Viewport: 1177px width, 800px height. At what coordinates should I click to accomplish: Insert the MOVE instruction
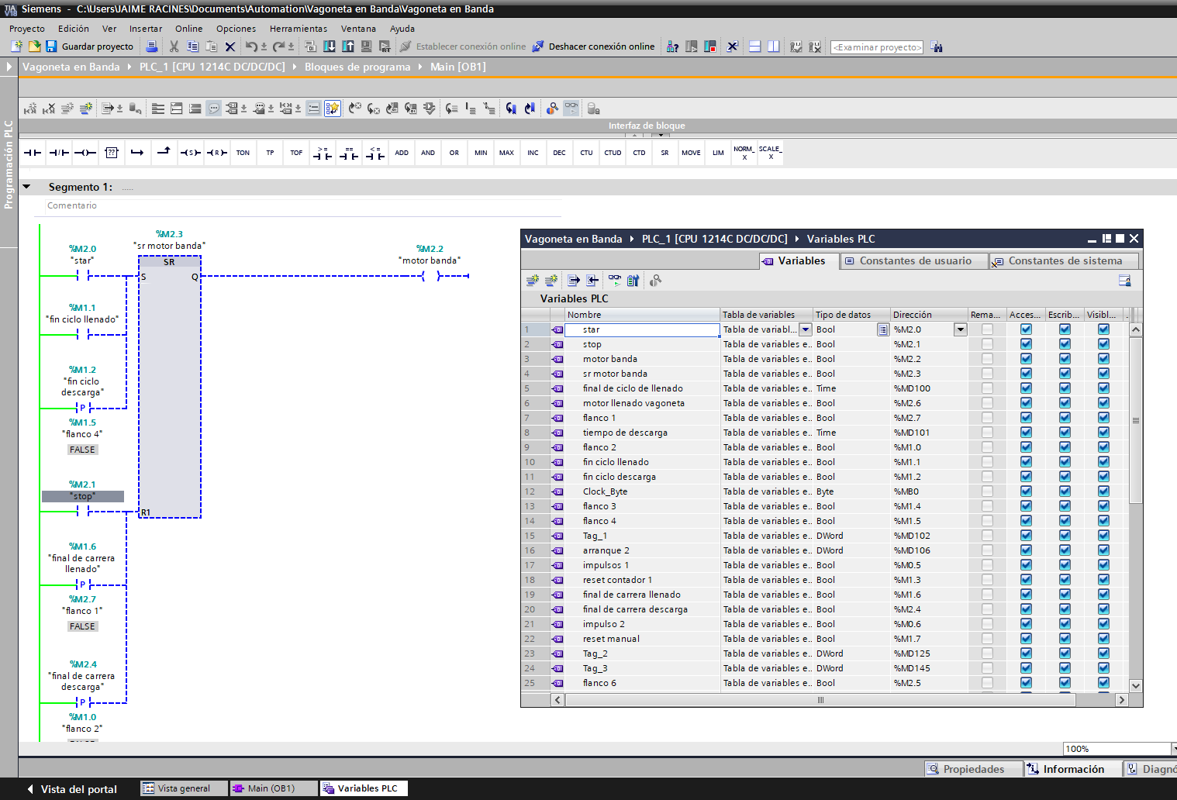(691, 153)
